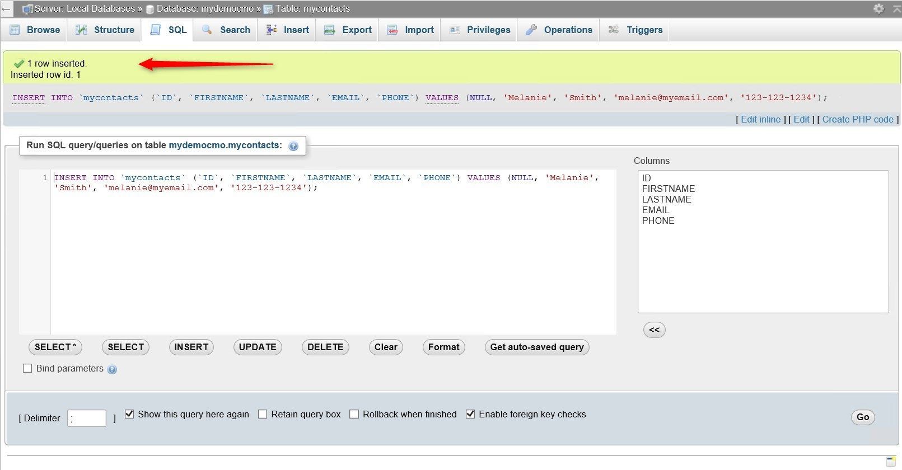The height and width of the screenshot is (470, 902).
Task: Select EMAIL in Columns list
Action: (656, 210)
